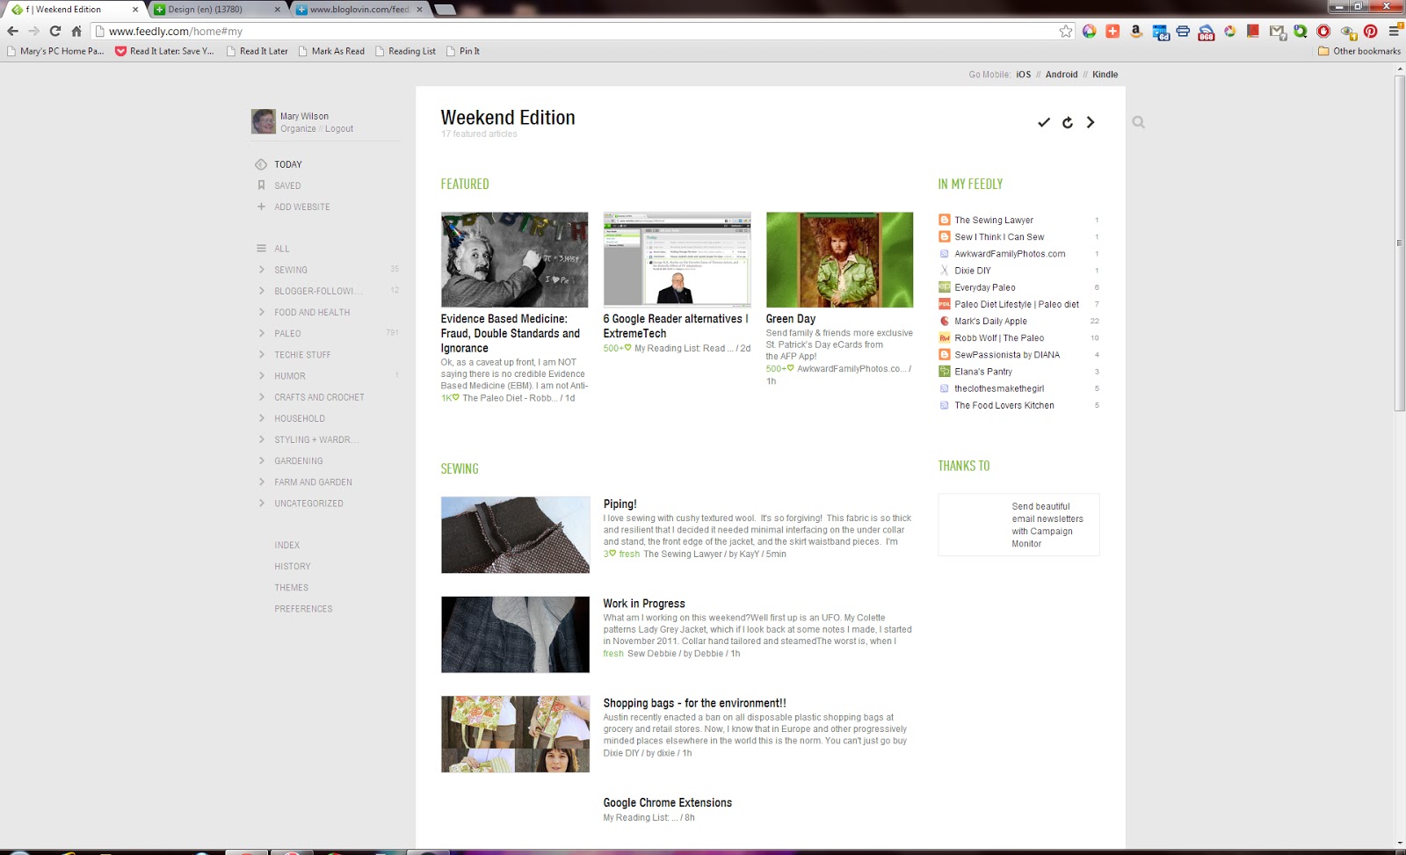The width and height of the screenshot is (1406, 855).
Task: Click the Robb Wolf feed icon
Action: [x=944, y=337]
